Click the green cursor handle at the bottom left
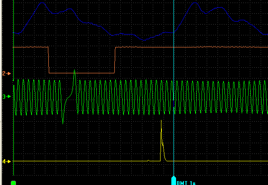268x185 pixels. point(13,183)
